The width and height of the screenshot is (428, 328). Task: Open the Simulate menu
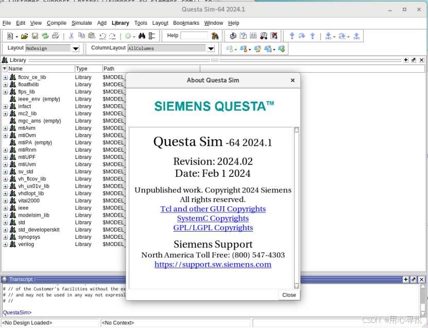coord(81,23)
